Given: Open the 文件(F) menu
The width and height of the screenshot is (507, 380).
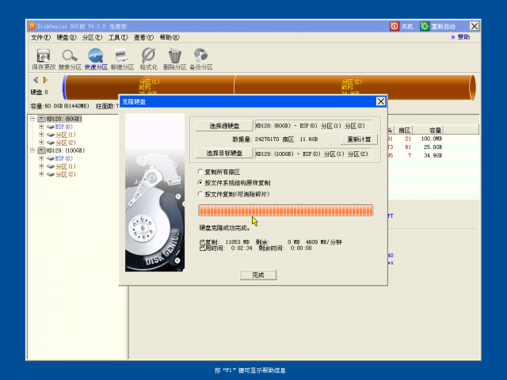Looking at the screenshot, I should point(40,37).
